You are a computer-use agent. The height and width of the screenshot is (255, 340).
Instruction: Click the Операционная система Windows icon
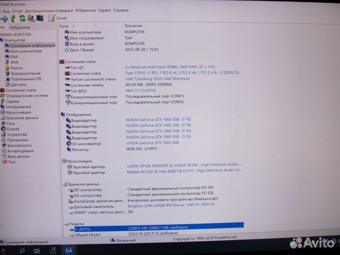pos(2,95)
